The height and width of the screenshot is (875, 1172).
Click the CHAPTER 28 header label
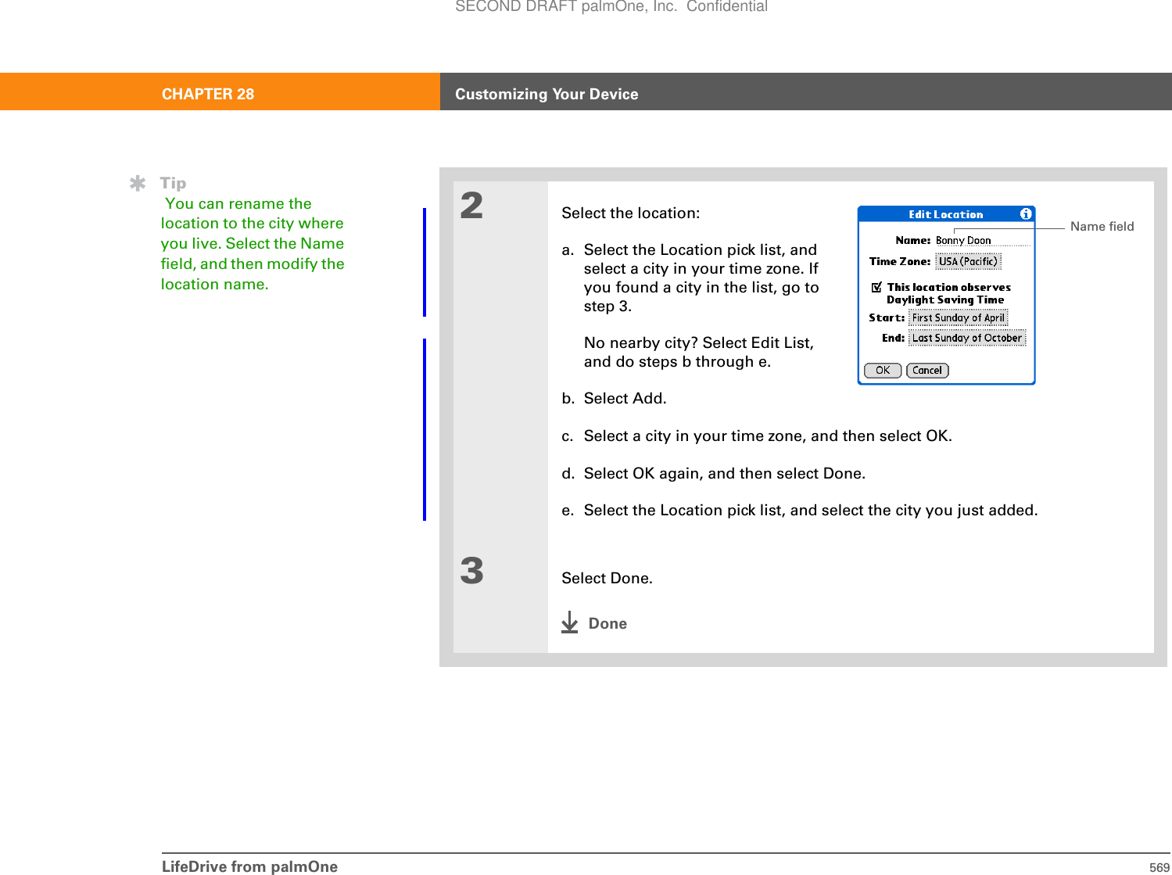click(208, 94)
